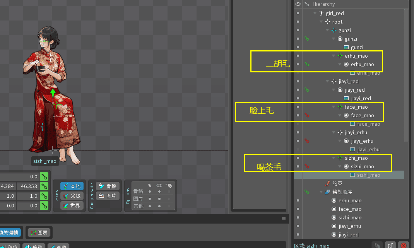Screen dimensions: 414x248
Task: Select the sizhi_mao image attachment row
Action: coord(368,175)
